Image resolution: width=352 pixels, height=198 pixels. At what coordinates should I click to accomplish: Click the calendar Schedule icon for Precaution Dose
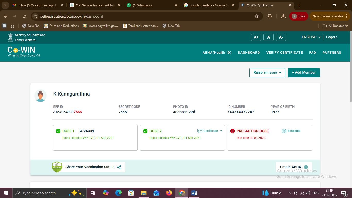284,131
